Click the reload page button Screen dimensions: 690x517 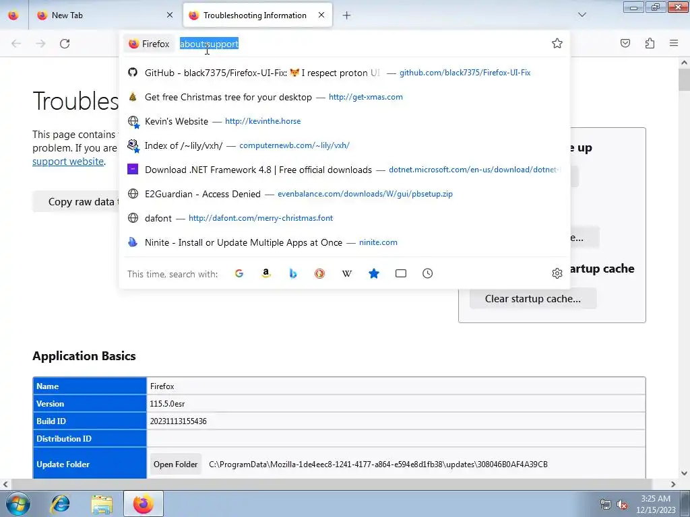(65, 44)
